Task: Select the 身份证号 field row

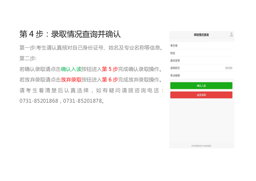Action: 201,61
